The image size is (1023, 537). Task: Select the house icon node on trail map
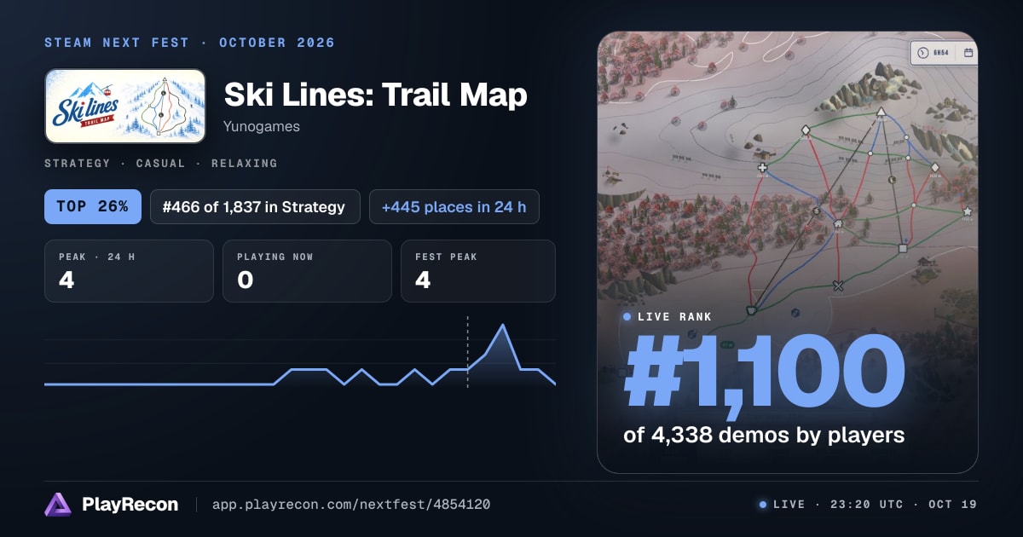click(838, 225)
